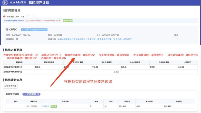
Task: Open the 数值分析 course link
Action: coord(46,106)
